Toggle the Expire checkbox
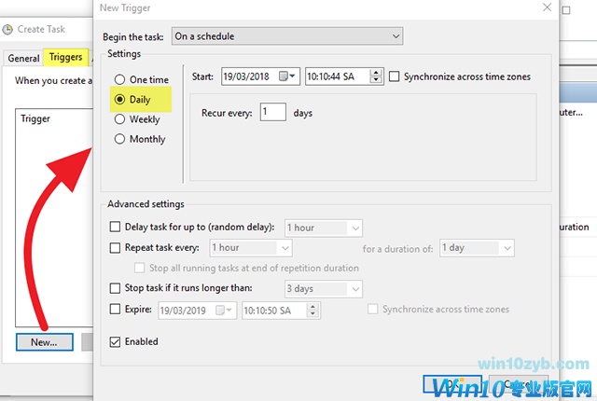 [116, 309]
